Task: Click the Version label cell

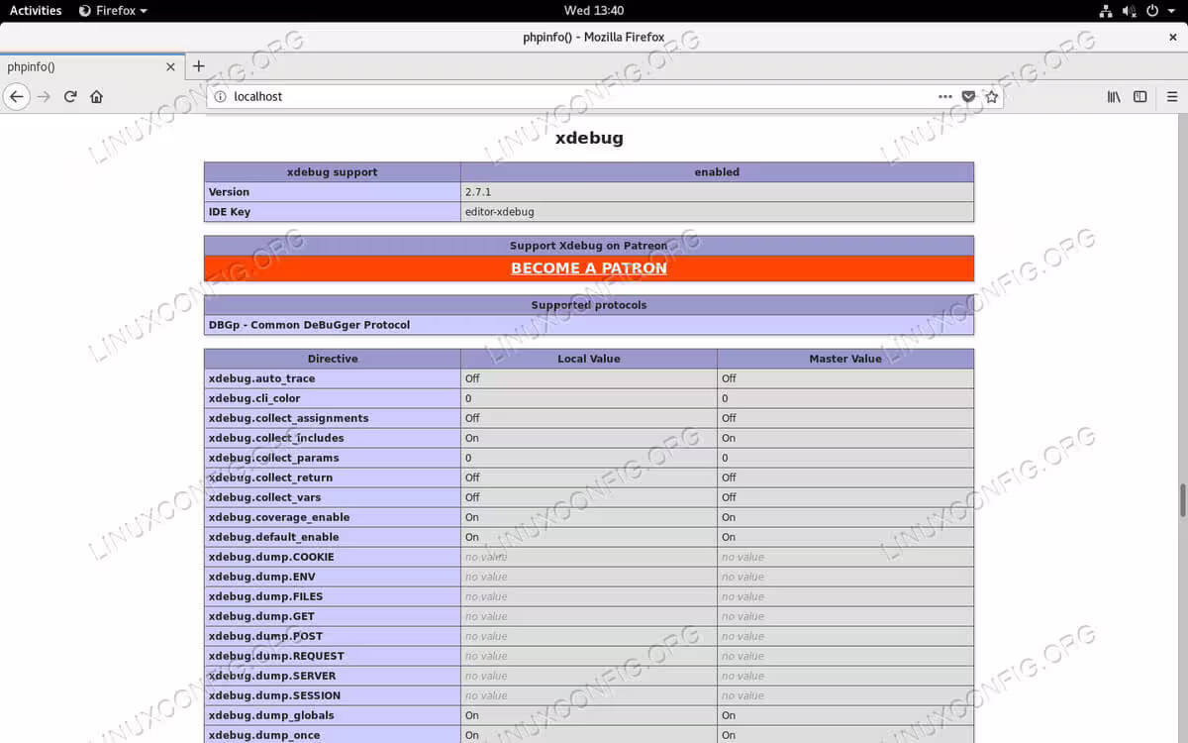Action: 333,192
